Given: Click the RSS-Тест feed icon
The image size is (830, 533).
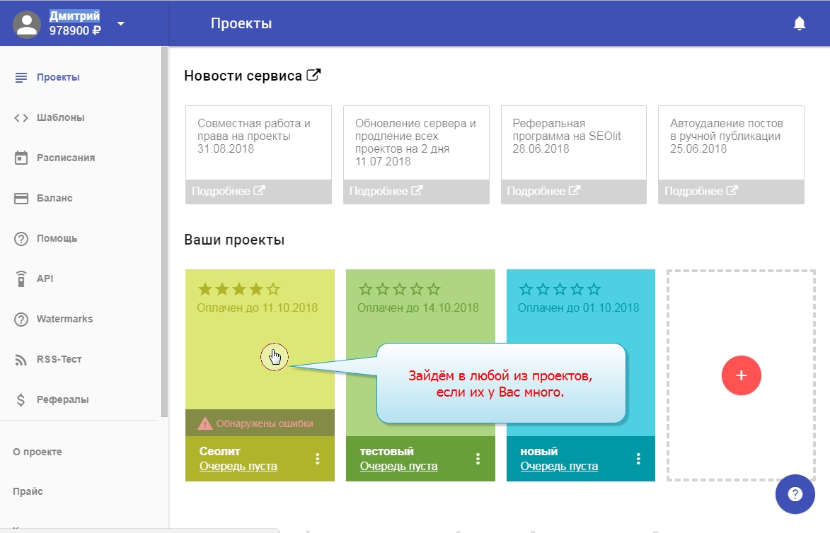Looking at the screenshot, I should point(21,360).
